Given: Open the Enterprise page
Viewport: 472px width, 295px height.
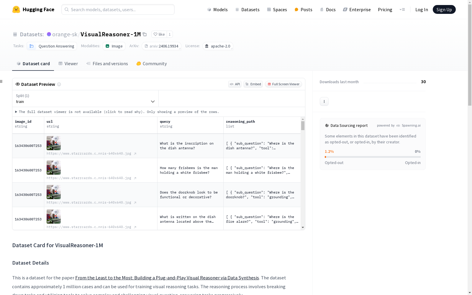Looking at the screenshot, I should coord(357,9).
